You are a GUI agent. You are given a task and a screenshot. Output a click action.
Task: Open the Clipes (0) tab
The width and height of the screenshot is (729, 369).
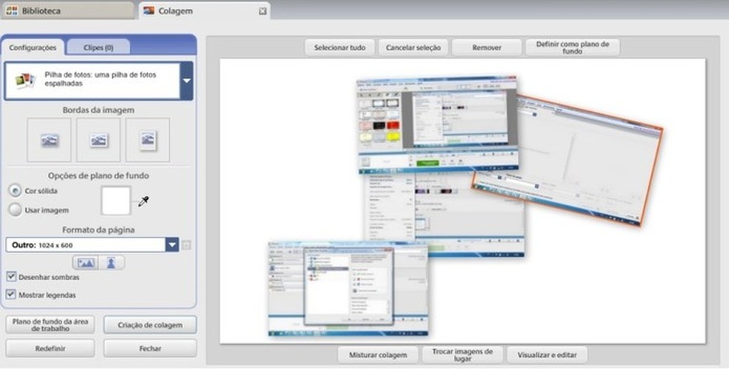point(98,47)
